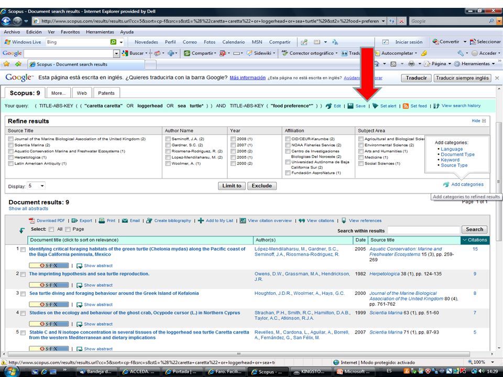Click the Export icon
Viewport: 503px width, 377px height.
pyautogui.click(x=75, y=220)
